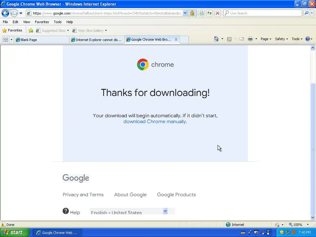Image resolution: width=316 pixels, height=237 pixels.
Task: Click the Back navigation arrow button
Action: [x=6, y=13]
